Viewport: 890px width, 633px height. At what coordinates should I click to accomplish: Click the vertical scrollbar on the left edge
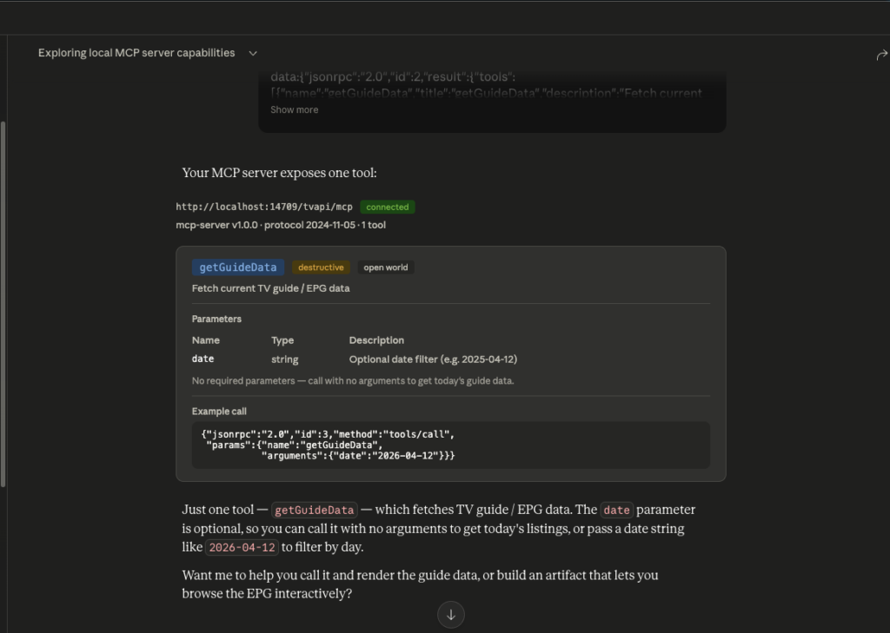point(3,304)
